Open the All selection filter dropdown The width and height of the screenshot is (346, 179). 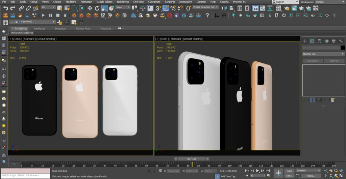tap(48, 7)
